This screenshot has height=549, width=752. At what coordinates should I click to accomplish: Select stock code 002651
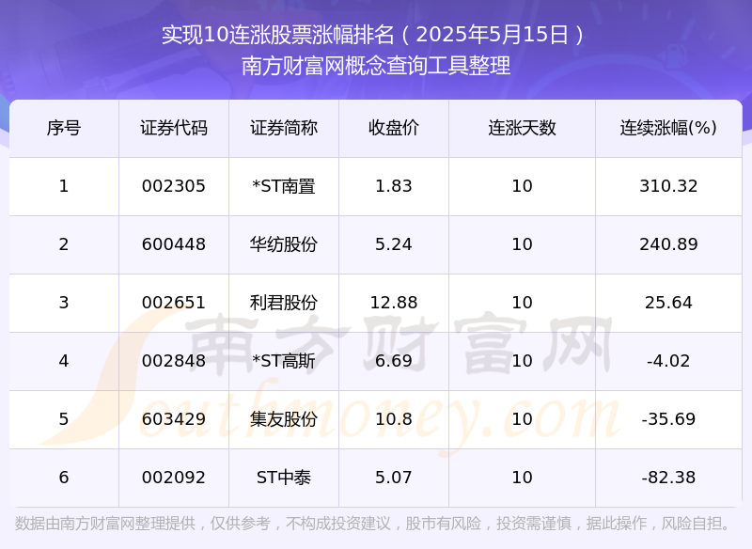174,303
